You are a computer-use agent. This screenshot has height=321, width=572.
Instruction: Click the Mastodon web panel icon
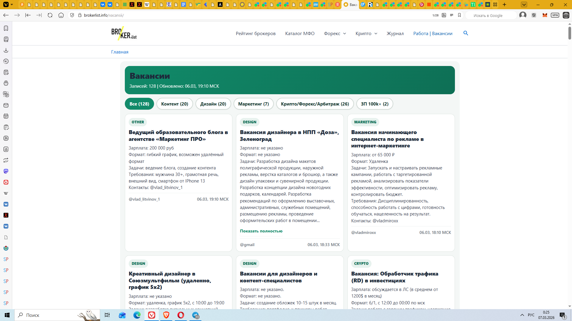click(6, 171)
